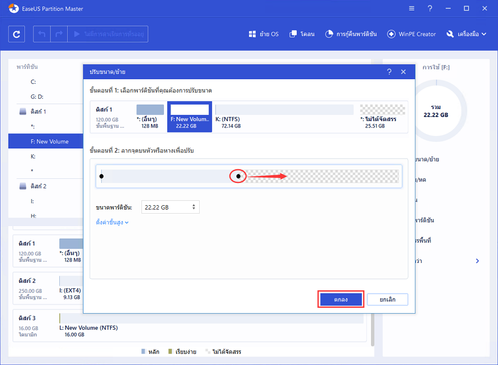Open the โคลน clone tool
Viewport: 498px width, 365px height.
pyautogui.click(x=302, y=34)
